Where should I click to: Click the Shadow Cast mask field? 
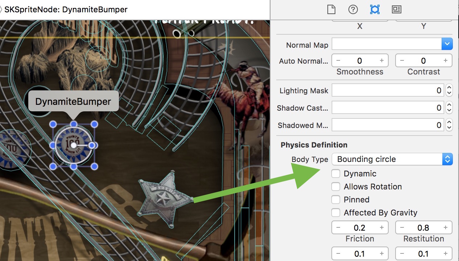(x=388, y=107)
